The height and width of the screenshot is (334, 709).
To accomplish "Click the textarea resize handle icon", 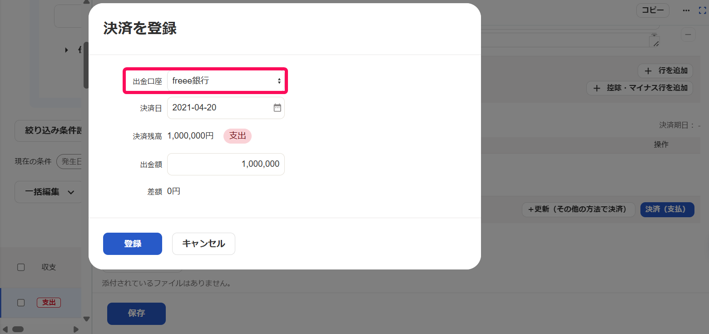I will pos(654,42).
